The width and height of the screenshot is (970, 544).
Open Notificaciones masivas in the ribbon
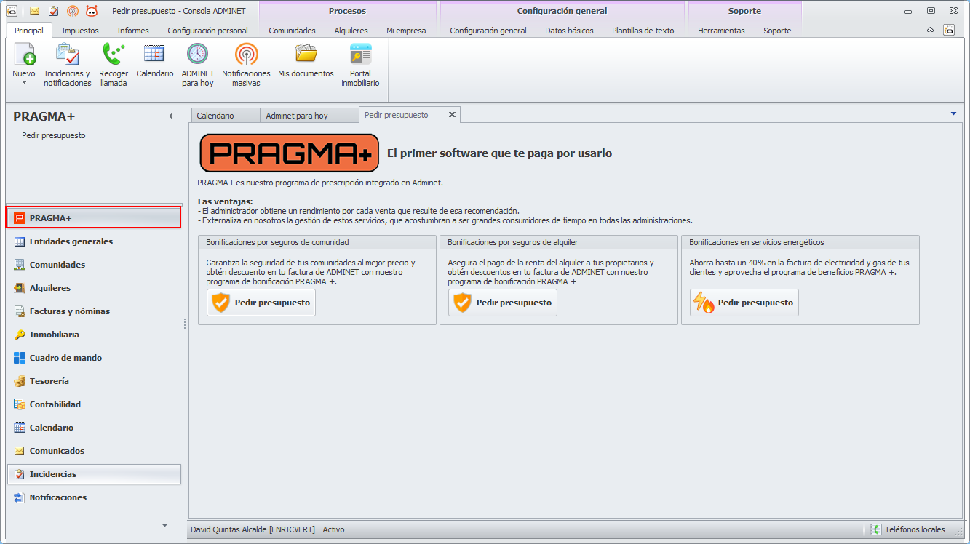click(246, 65)
